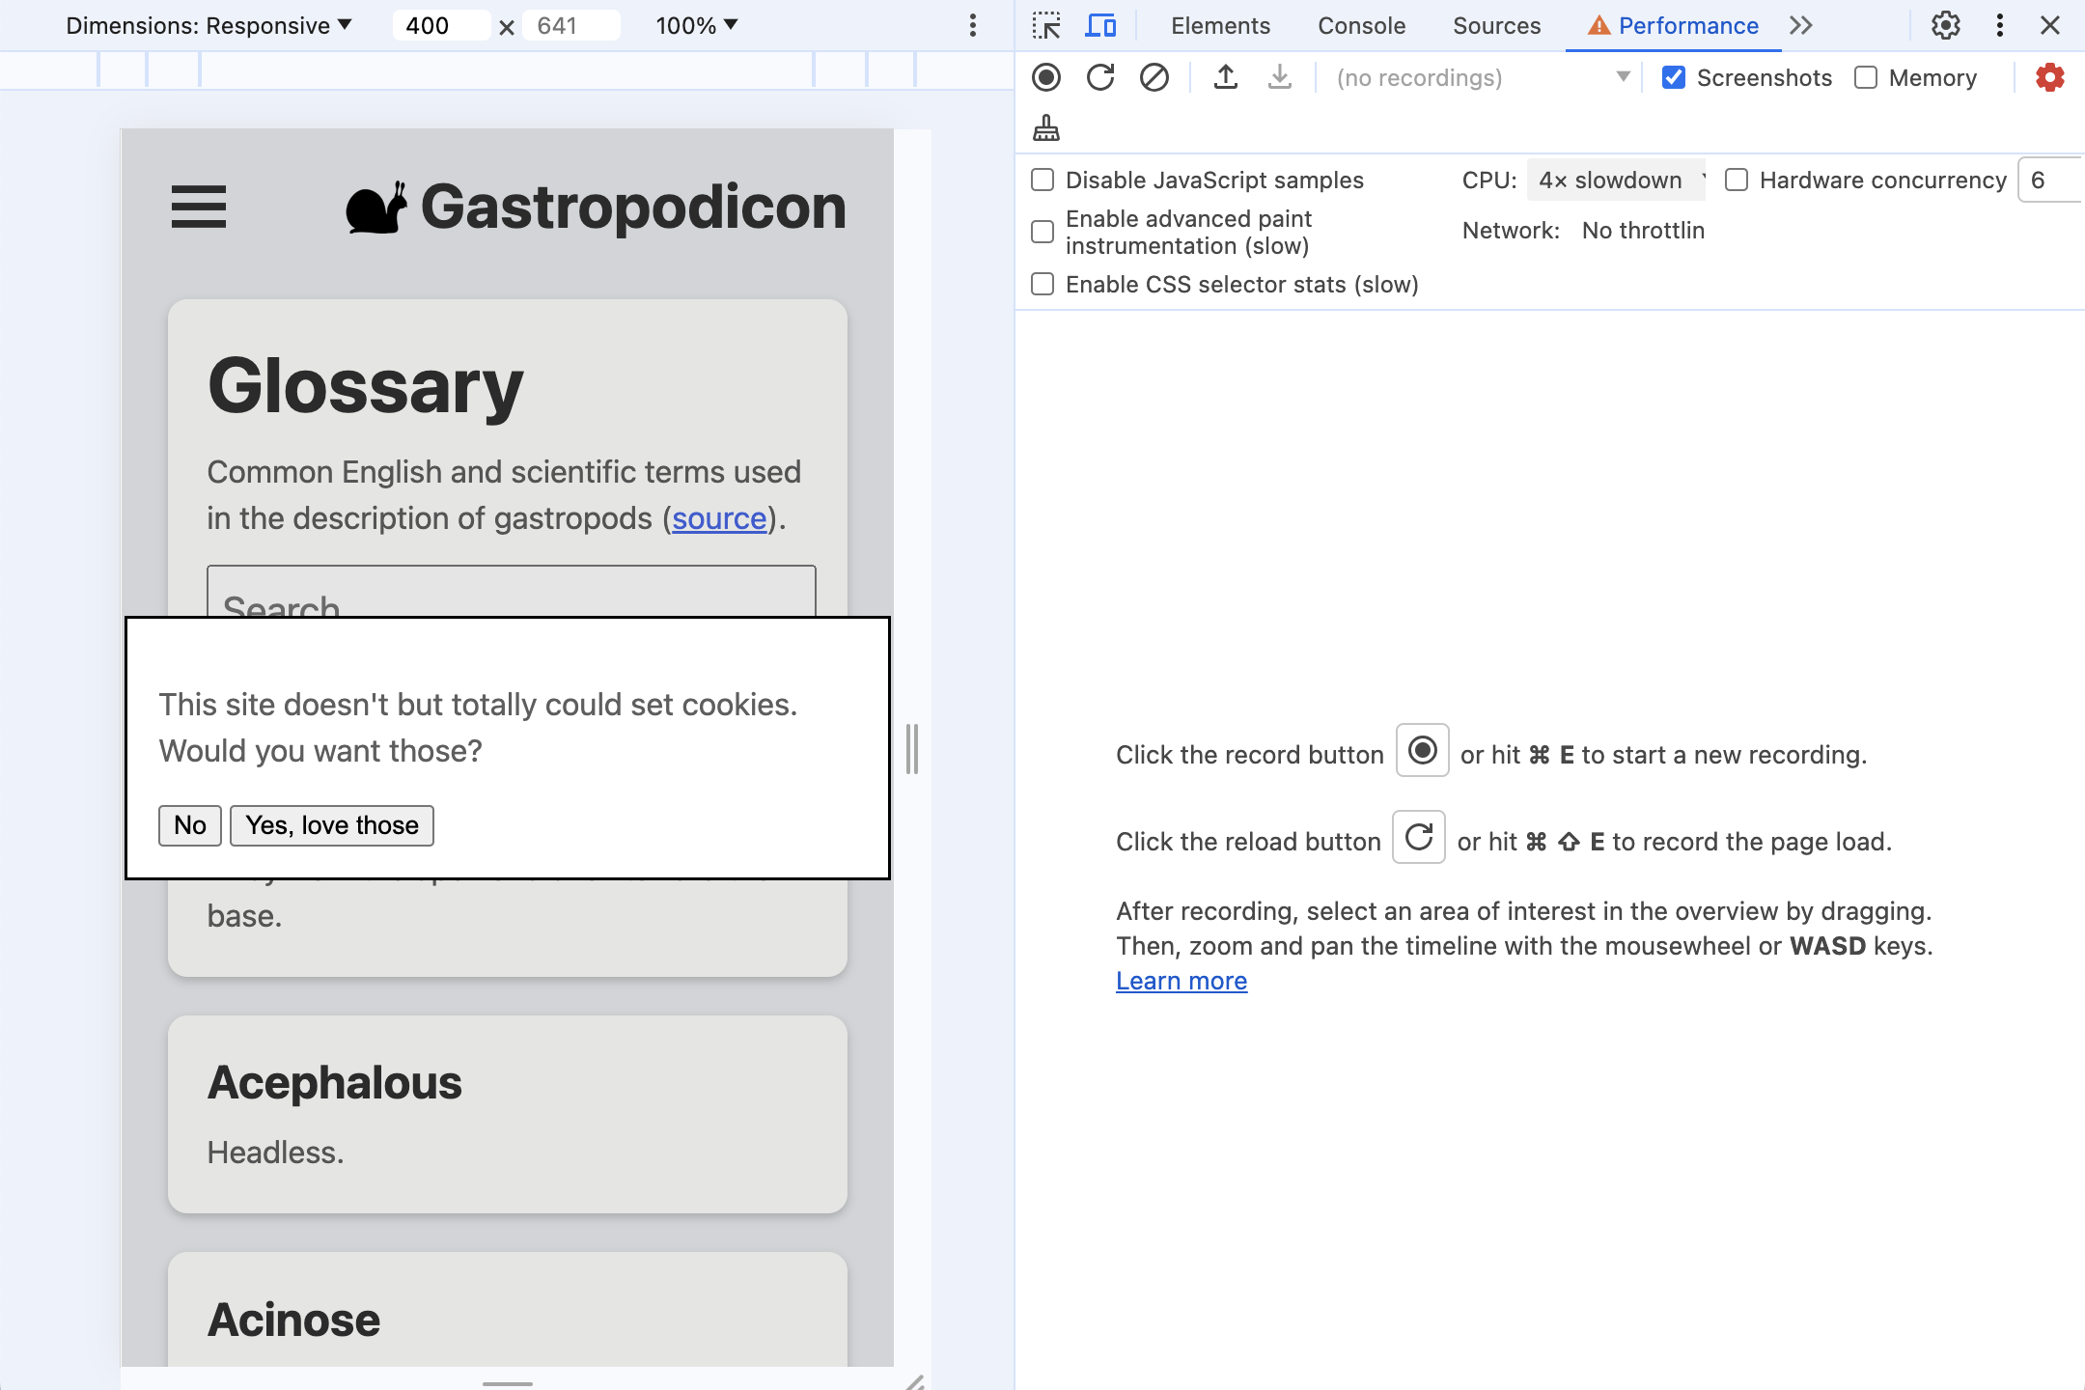
Task: Click the record button to start recording
Action: tap(1048, 76)
